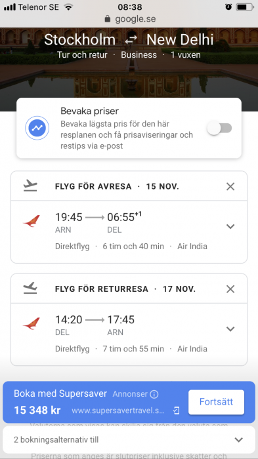Tap the Air India logo on departure flight

coord(32,221)
